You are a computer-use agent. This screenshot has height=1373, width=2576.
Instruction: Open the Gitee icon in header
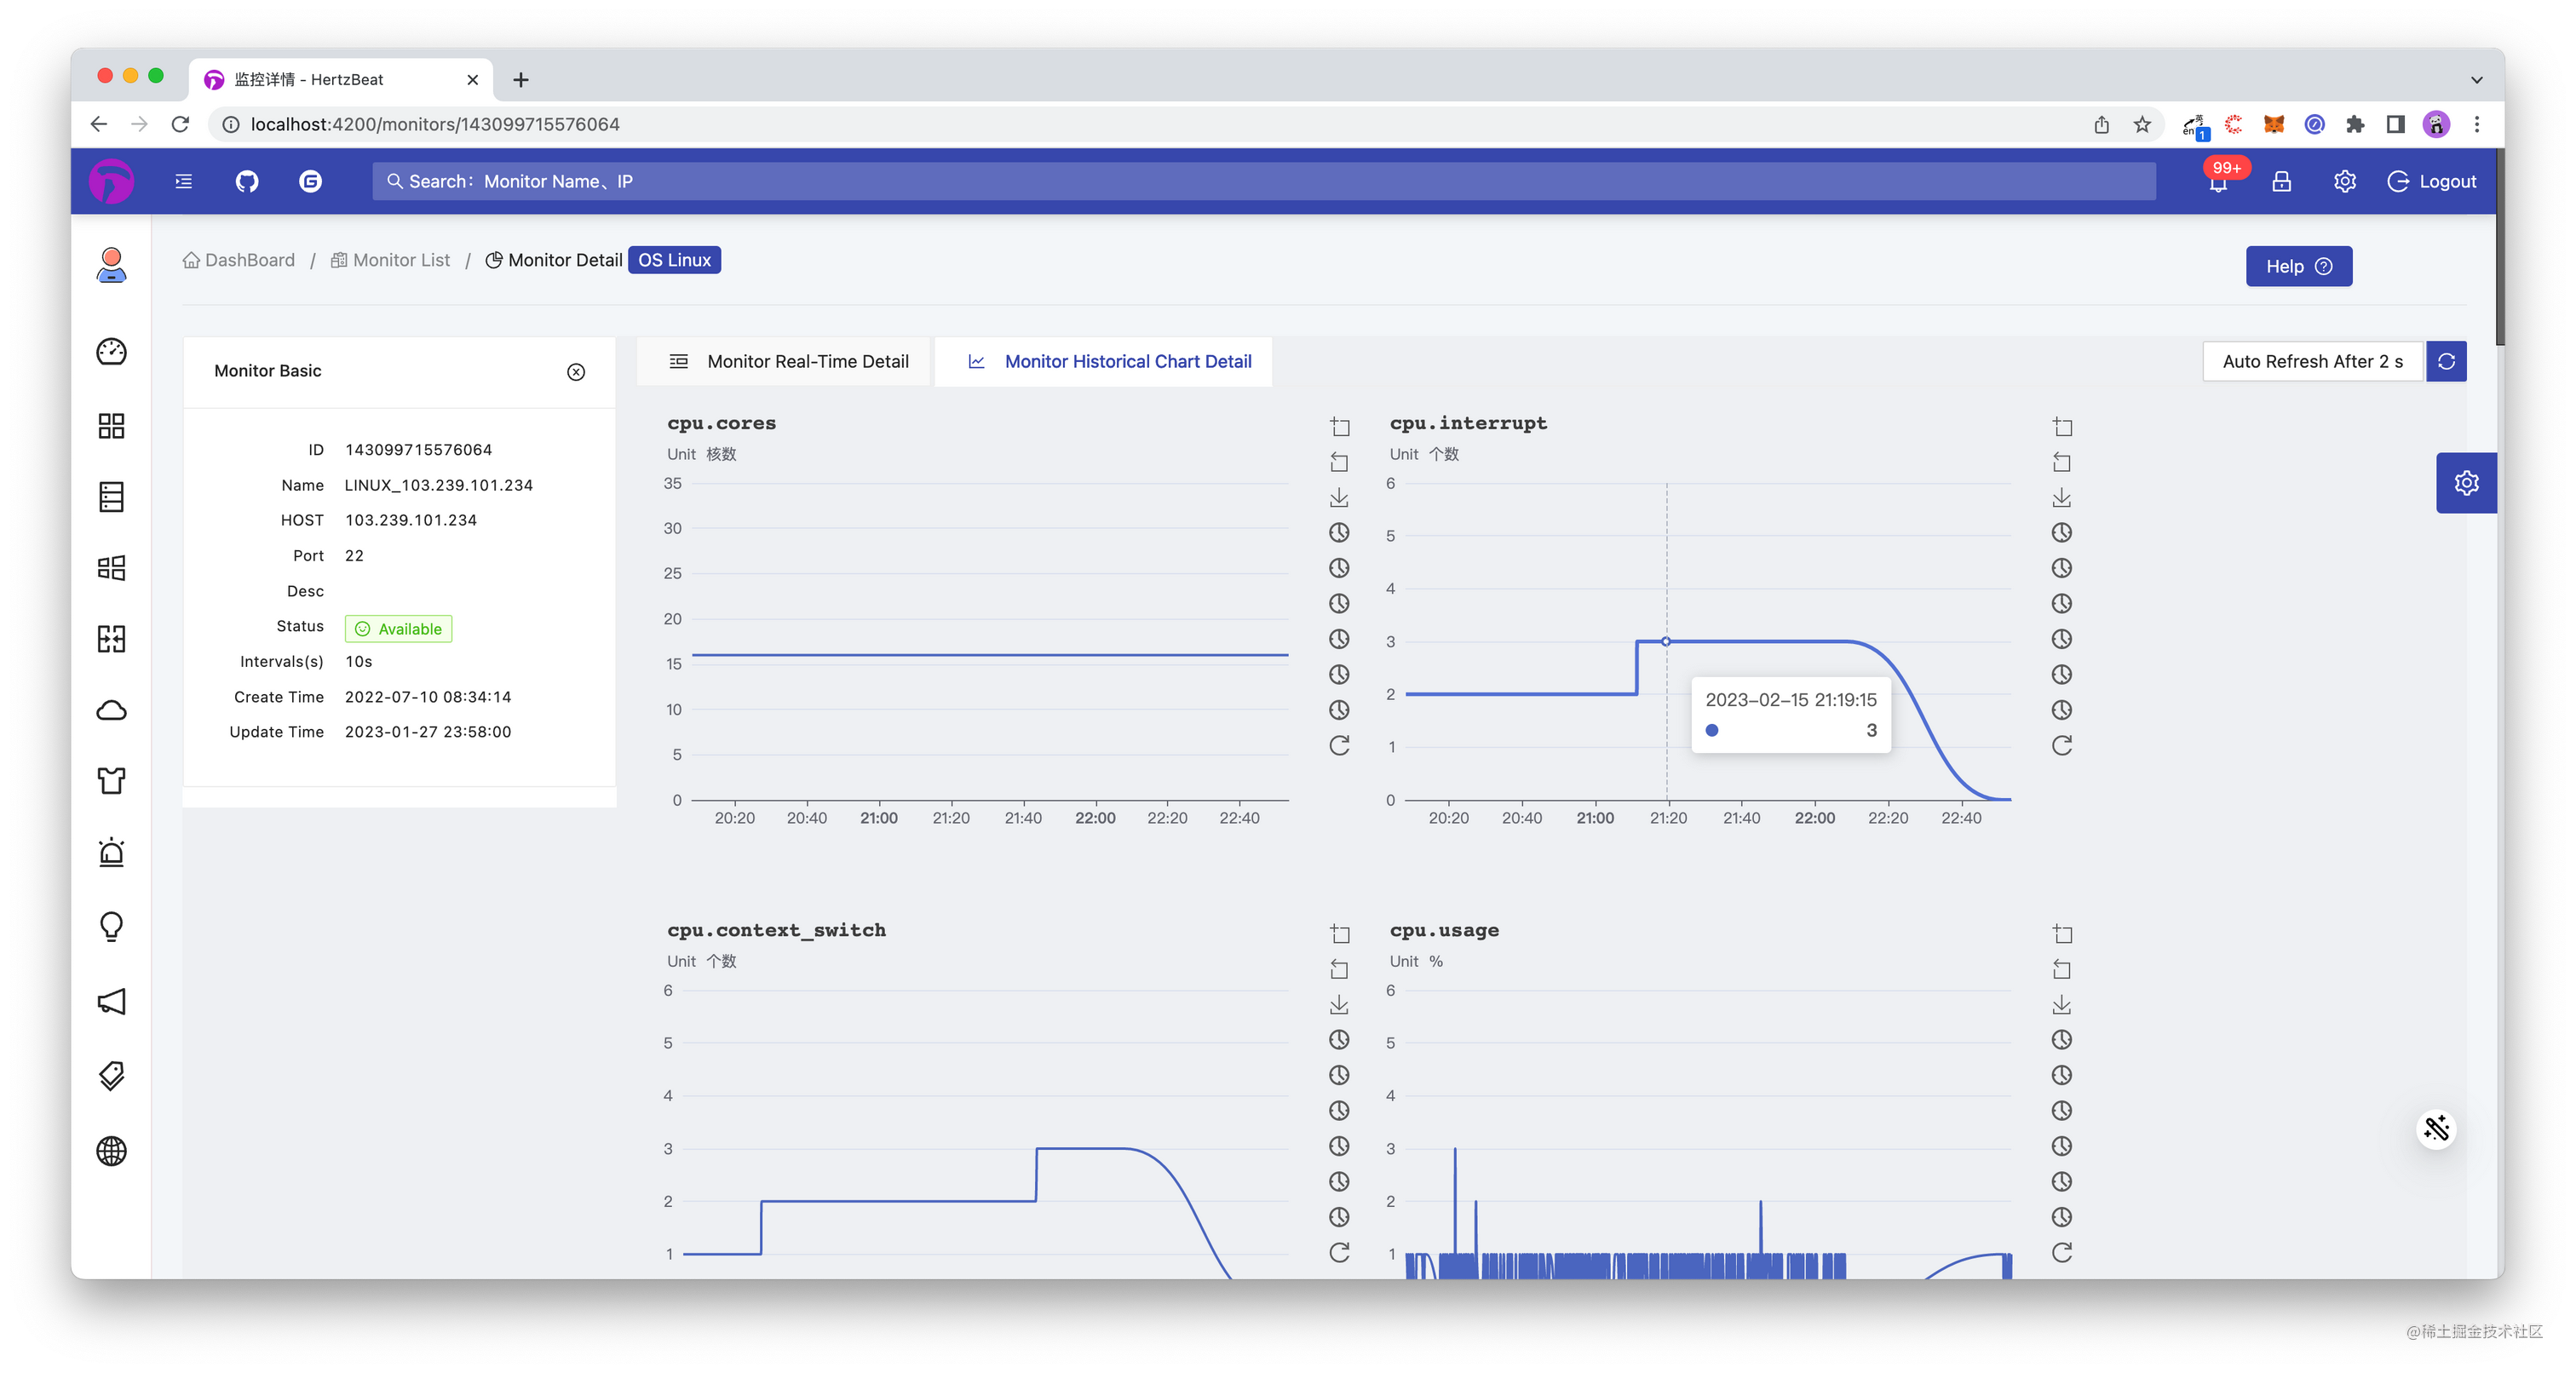click(x=310, y=181)
